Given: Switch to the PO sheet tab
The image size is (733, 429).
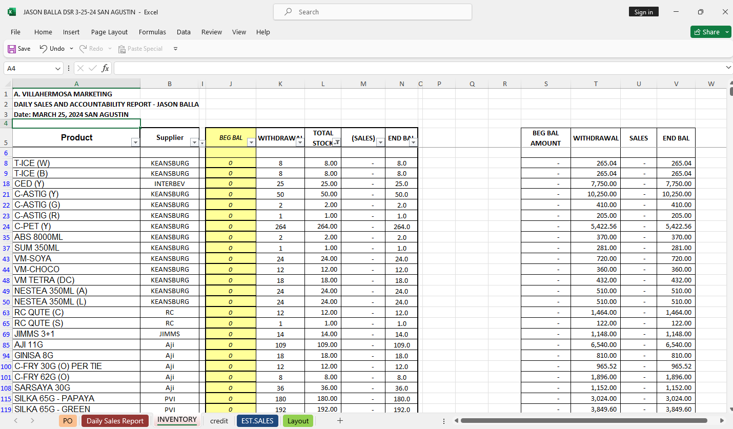Looking at the screenshot, I should pyautogui.click(x=68, y=421).
